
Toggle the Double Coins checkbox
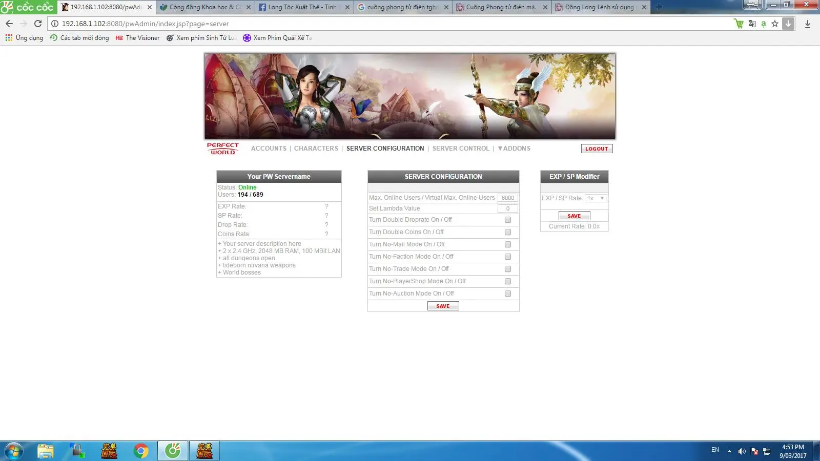point(508,232)
